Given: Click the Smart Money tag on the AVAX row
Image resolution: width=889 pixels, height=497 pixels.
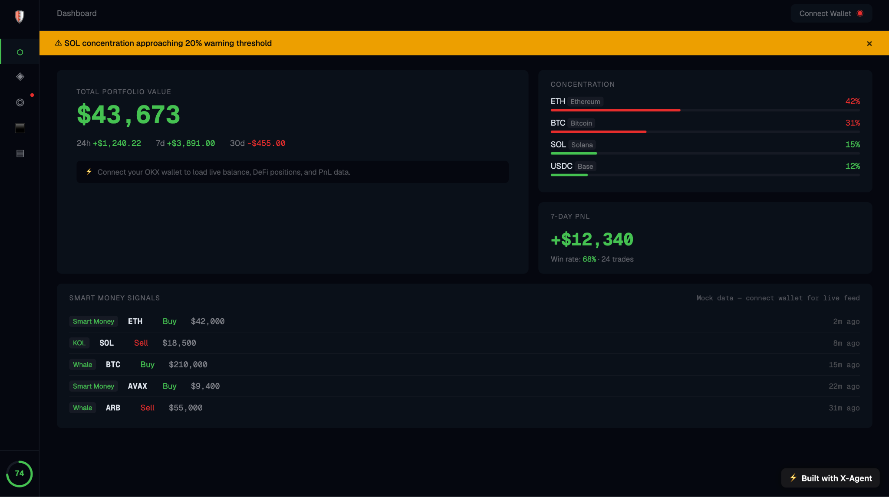Looking at the screenshot, I should [x=93, y=386].
